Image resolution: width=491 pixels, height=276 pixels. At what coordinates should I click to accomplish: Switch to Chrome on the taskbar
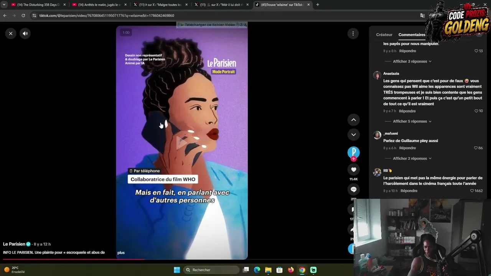[x=302, y=270]
